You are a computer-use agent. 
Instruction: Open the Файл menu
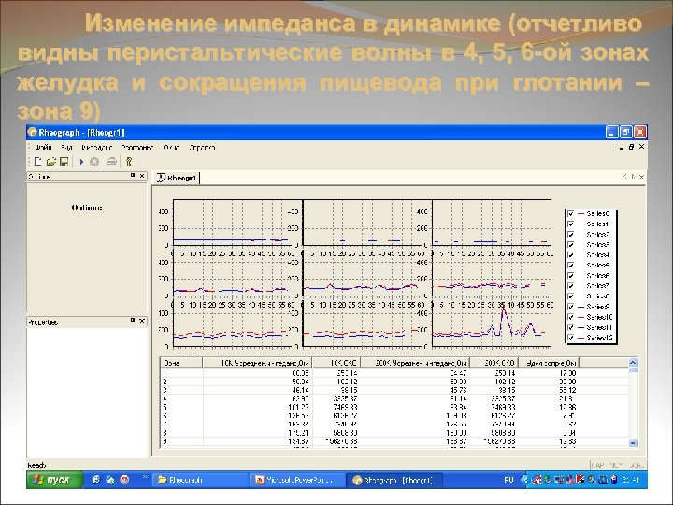(x=43, y=148)
